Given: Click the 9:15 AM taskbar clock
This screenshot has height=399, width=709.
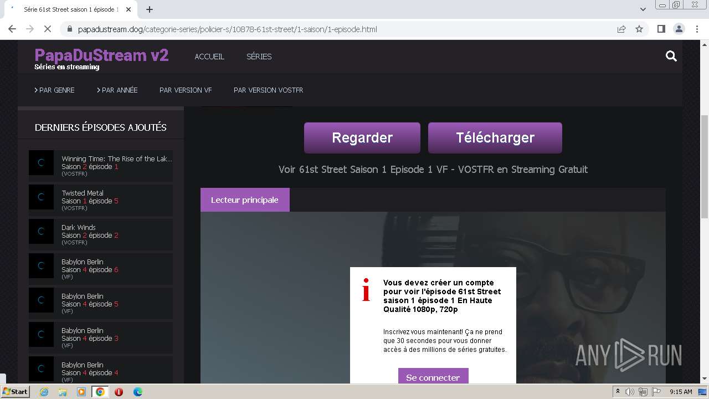Looking at the screenshot, I should pyautogui.click(x=681, y=392).
